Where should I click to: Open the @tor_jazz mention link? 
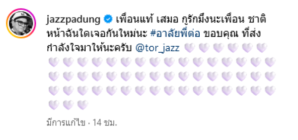[158, 48]
